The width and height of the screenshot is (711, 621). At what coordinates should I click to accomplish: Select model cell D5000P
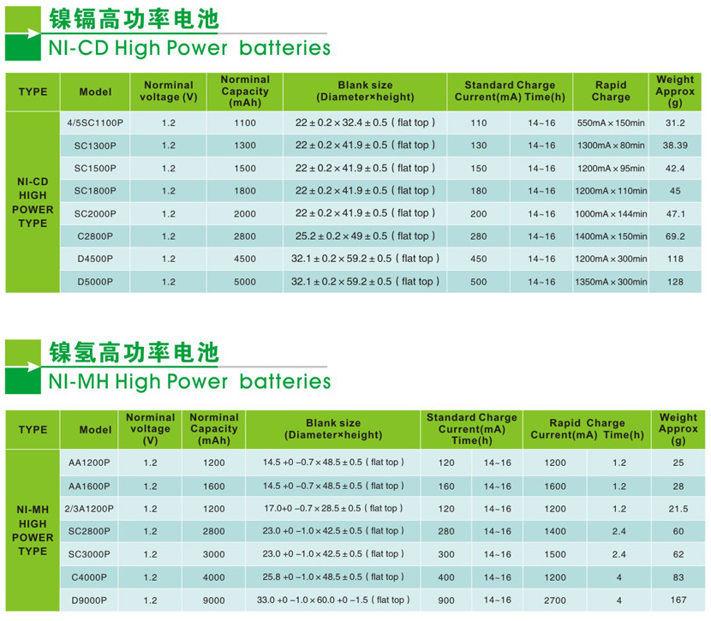[x=95, y=282]
